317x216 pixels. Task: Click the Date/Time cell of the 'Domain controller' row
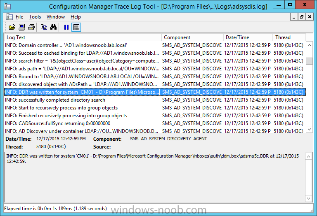coord(247,45)
